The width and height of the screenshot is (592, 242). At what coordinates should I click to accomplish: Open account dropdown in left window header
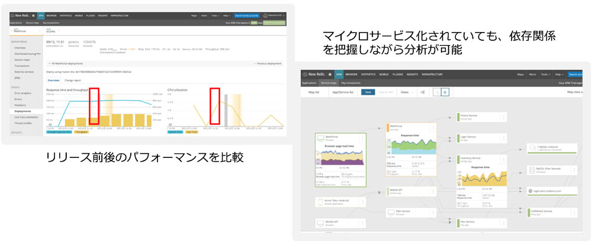pos(274,15)
